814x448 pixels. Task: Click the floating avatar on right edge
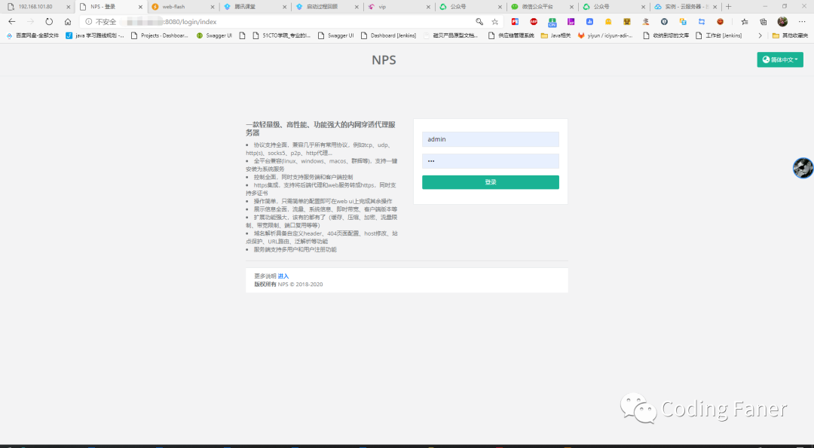[x=803, y=168]
